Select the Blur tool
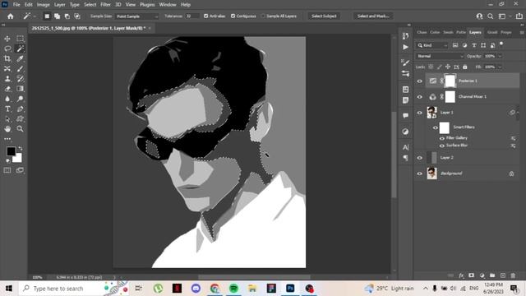 pos(7,99)
